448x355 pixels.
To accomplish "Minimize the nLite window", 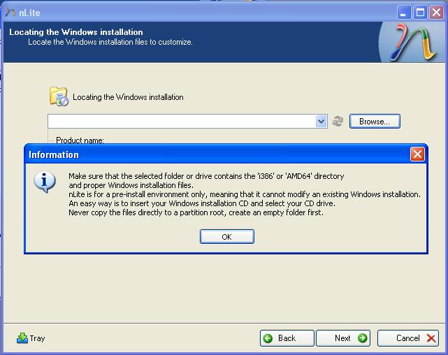I will click(403, 13).
